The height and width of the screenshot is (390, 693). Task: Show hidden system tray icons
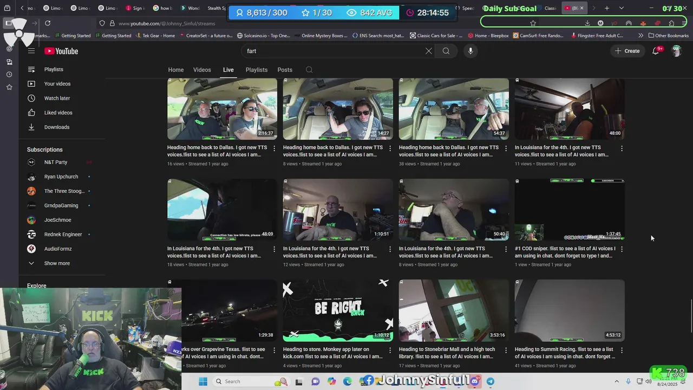coord(617,381)
